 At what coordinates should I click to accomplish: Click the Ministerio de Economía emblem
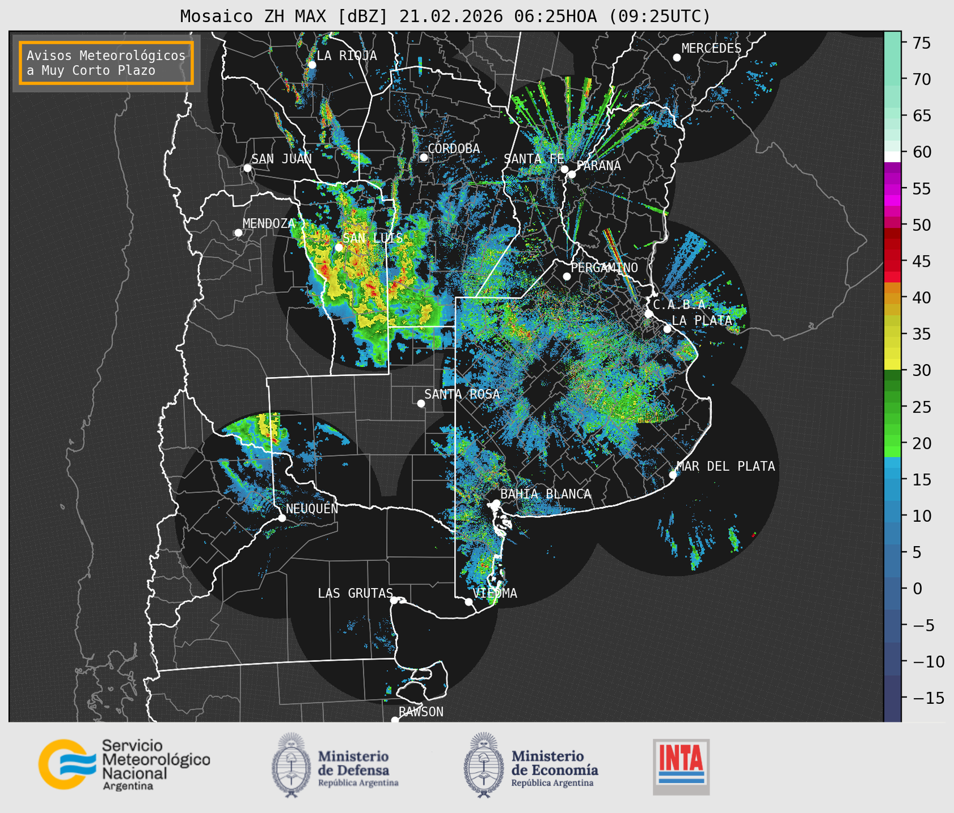483,765
